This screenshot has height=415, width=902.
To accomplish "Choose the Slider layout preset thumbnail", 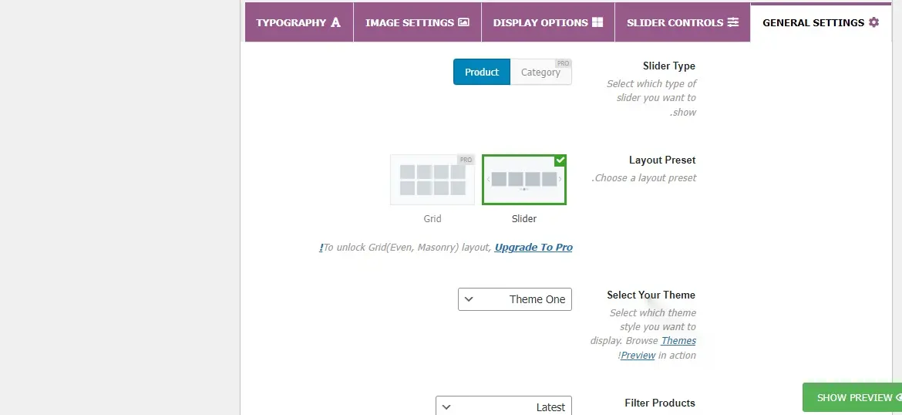I will click(524, 180).
